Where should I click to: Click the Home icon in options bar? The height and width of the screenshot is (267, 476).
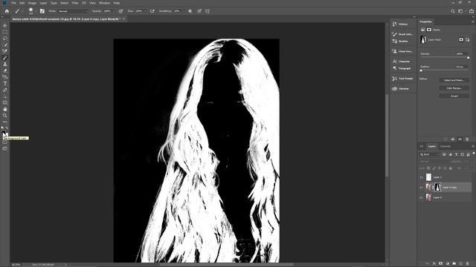tap(7, 11)
